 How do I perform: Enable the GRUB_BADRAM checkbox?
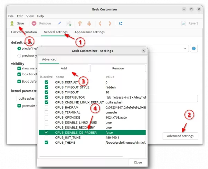(x=46, y=107)
